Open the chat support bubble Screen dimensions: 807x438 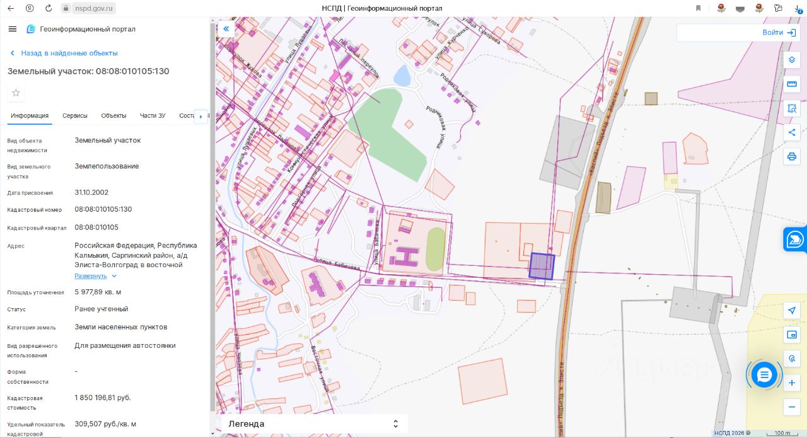coord(764,376)
